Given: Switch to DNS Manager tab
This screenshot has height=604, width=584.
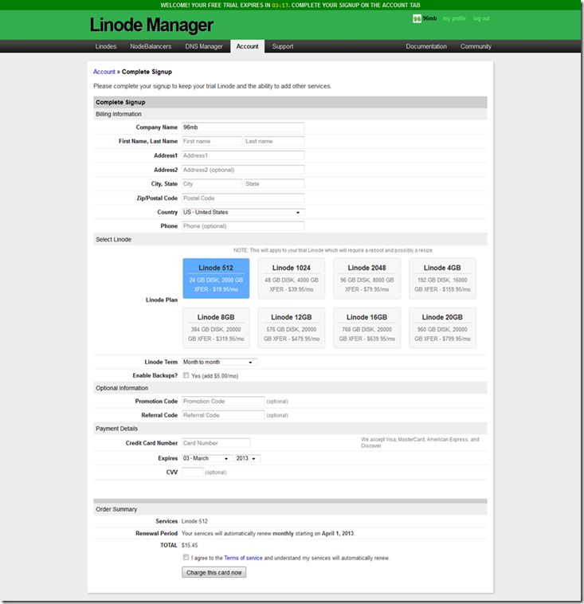Looking at the screenshot, I should click(x=204, y=46).
